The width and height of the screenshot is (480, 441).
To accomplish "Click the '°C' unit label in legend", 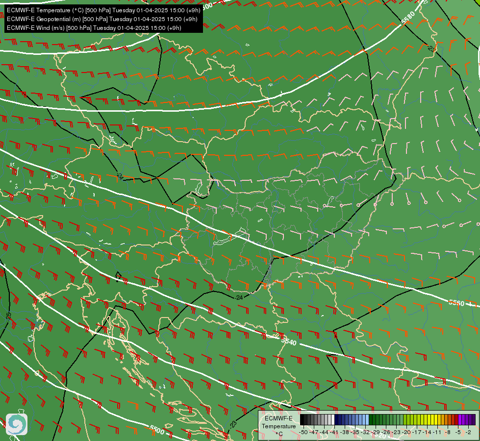I will (279, 434).
